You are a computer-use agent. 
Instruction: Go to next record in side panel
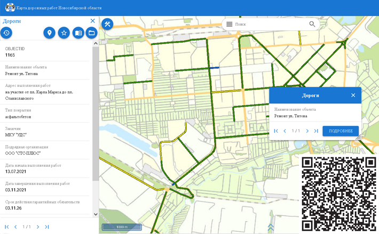pyautogui.click(x=38, y=227)
